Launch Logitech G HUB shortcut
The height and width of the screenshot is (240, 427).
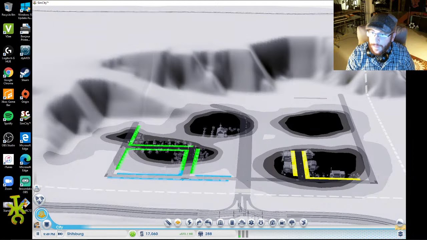(x=8, y=55)
